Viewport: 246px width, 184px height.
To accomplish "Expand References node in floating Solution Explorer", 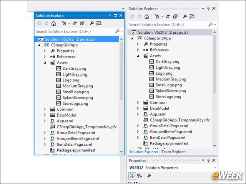I will click(x=45, y=57).
